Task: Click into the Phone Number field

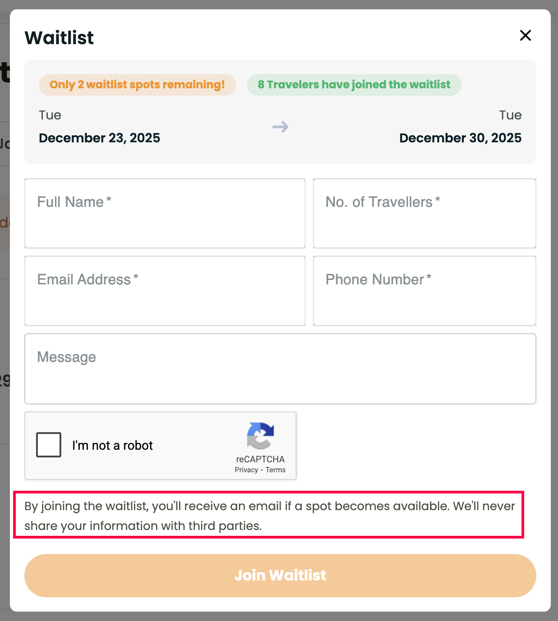Action: (x=424, y=291)
